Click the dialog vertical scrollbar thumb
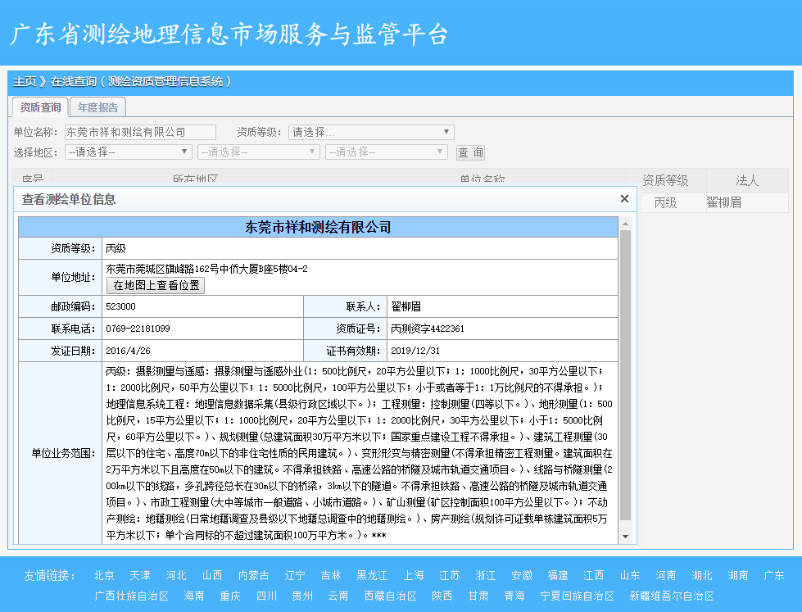This screenshot has width=802, height=612. 625,374
